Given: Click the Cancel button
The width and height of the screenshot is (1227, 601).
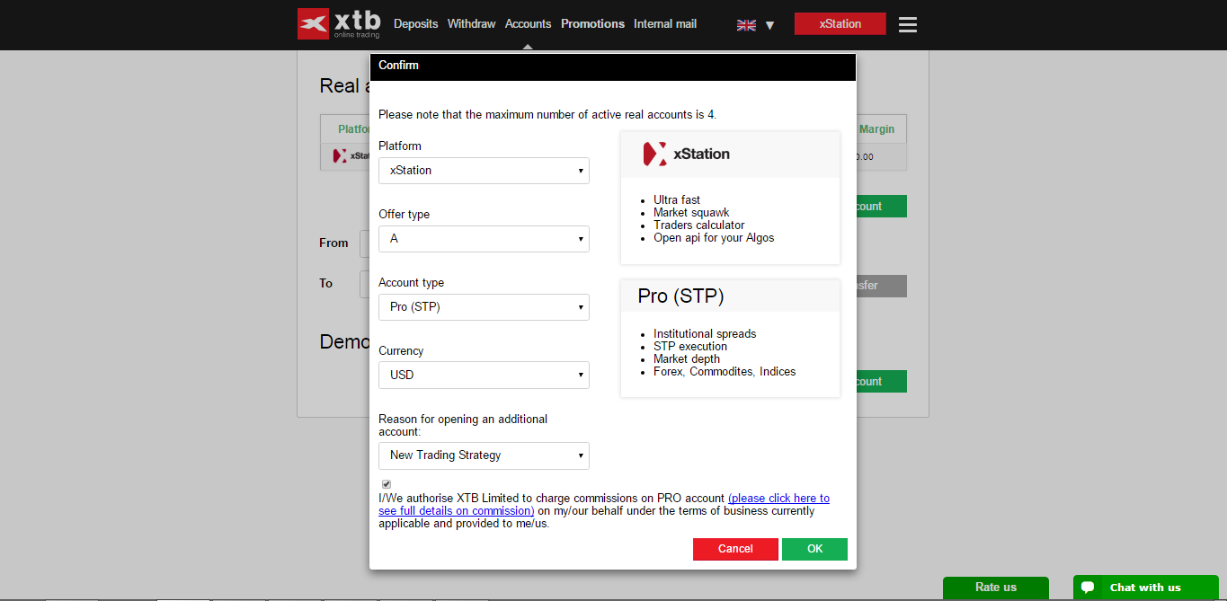Looking at the screenshot, I should pyautogui.click(x=735, y=549).
